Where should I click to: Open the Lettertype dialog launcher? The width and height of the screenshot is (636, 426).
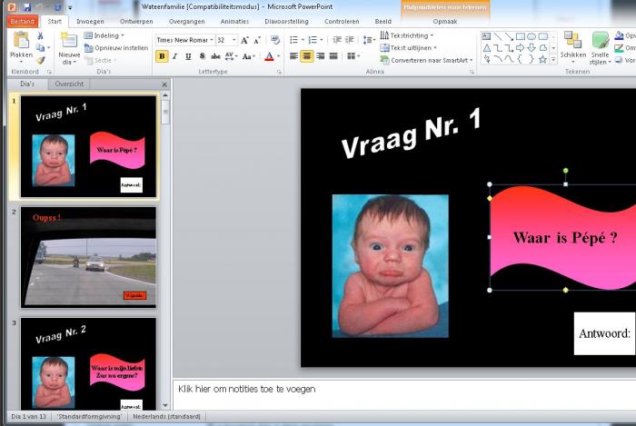279,72
